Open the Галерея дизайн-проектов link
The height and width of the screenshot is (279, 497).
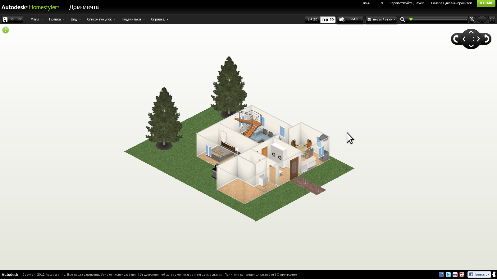pyautogui.click(x=451, y=3)
